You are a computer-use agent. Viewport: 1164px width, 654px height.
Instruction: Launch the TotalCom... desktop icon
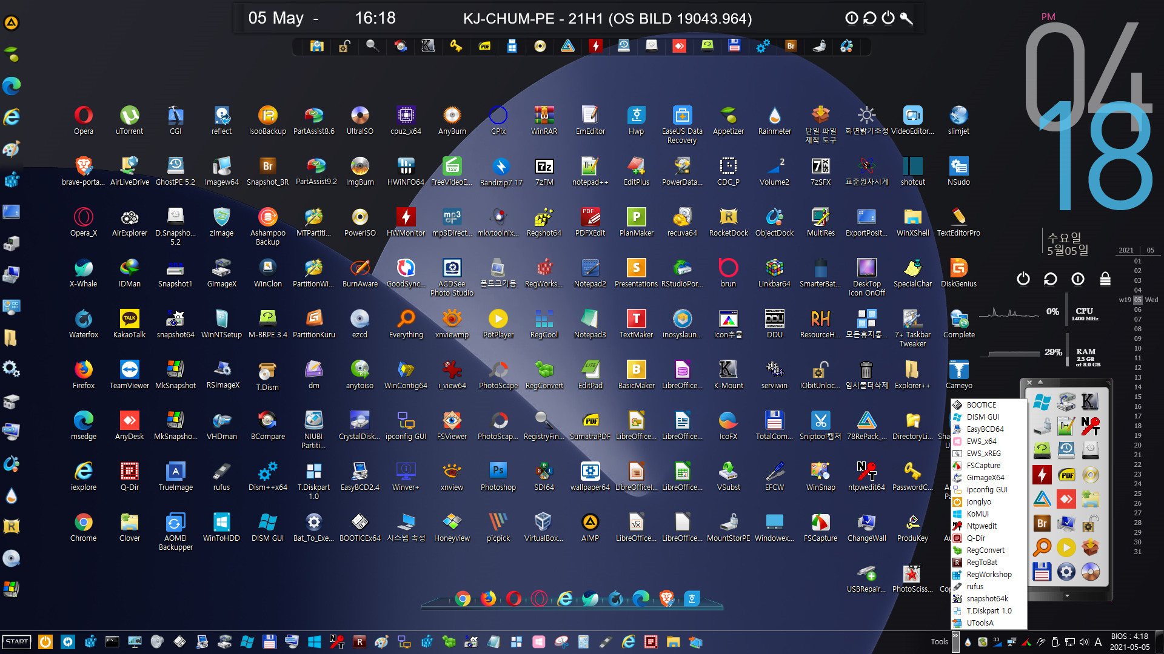(x=774, y=425)
